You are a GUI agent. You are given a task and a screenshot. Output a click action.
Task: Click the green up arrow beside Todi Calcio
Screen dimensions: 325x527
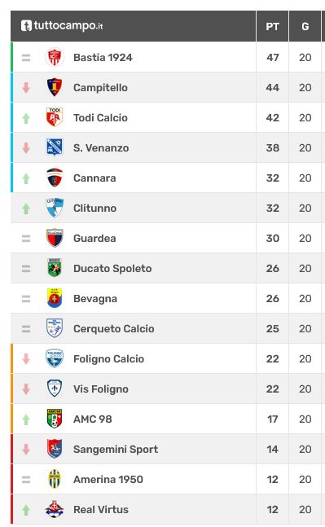pos(26,118)
